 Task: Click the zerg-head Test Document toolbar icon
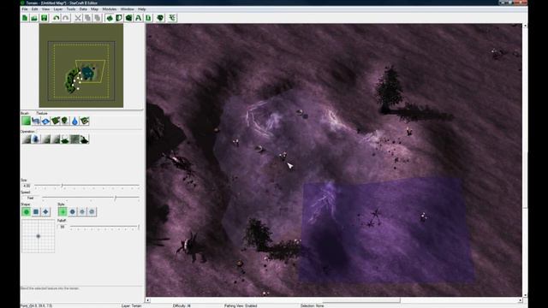pyautogui.click(x=160, y=18)
